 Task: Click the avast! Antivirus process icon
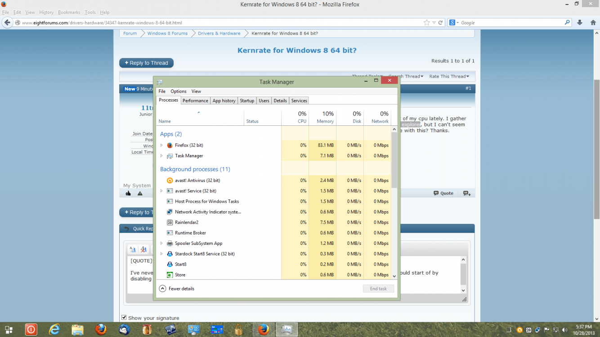pyautogui.click(x=170, y=180)
